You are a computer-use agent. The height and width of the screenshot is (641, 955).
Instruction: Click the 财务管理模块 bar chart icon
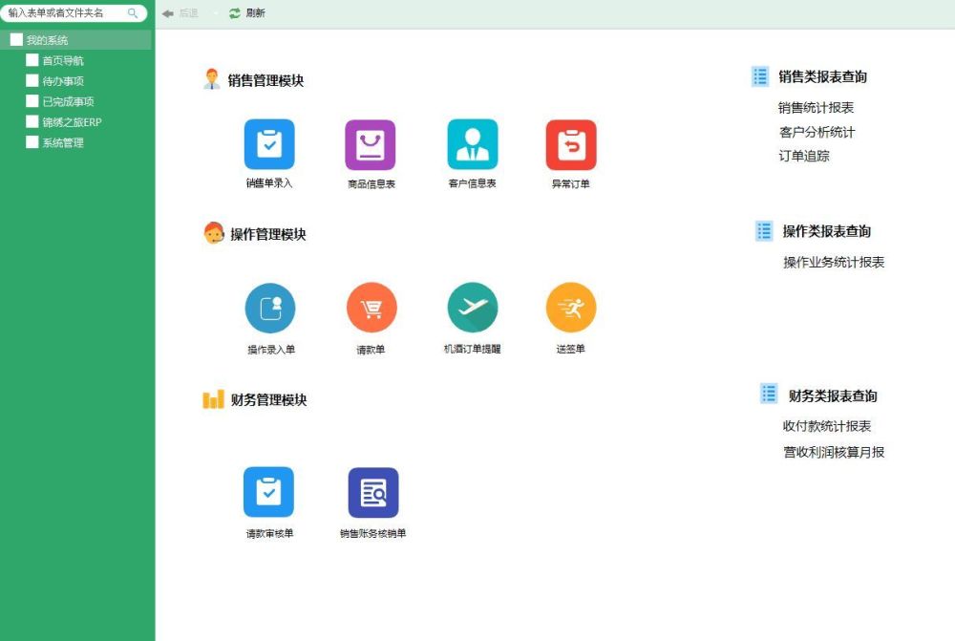tap(213, 399)
